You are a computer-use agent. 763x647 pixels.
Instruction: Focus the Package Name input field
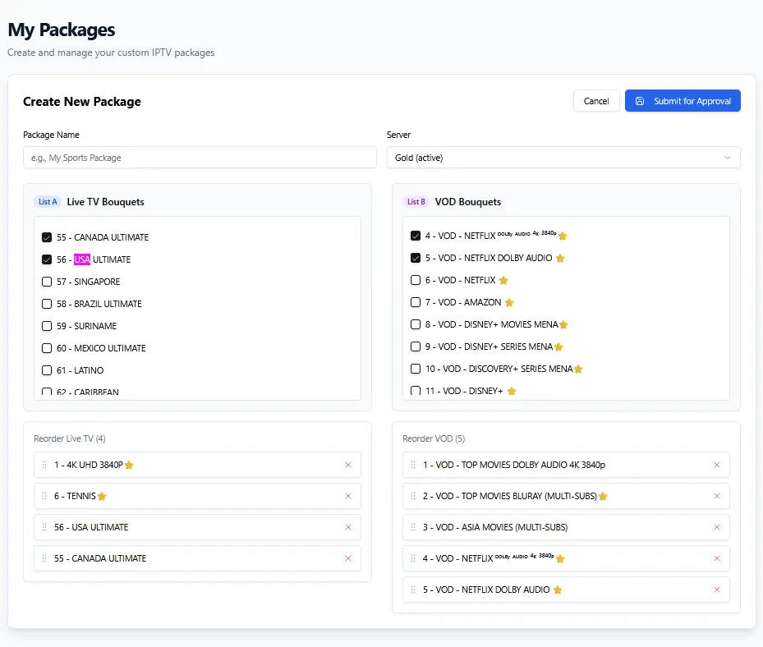coord(200,158)
